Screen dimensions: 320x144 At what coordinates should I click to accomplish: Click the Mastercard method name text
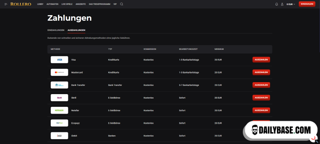[77, 73]
